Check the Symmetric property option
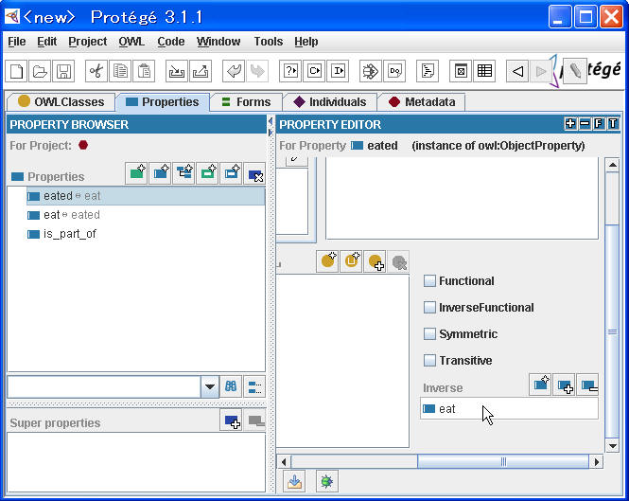629x501 pixels. point(430,334)
